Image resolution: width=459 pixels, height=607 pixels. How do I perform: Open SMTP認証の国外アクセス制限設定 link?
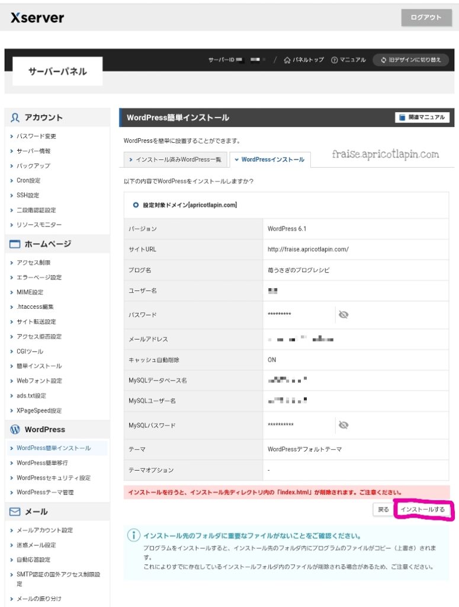(x=58, y=579)
